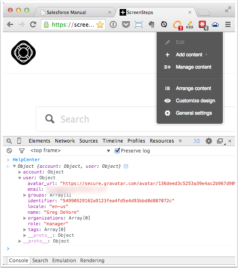This screenshot has width=238, height=268.
Task: Open the Network panel tab
Action: 65,141
